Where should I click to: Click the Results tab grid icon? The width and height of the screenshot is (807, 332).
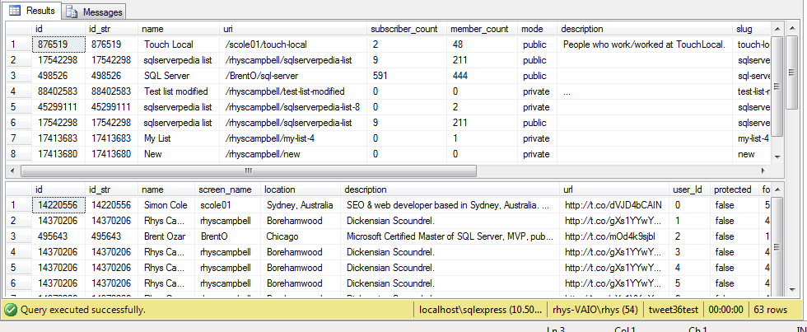click(15, 10)
